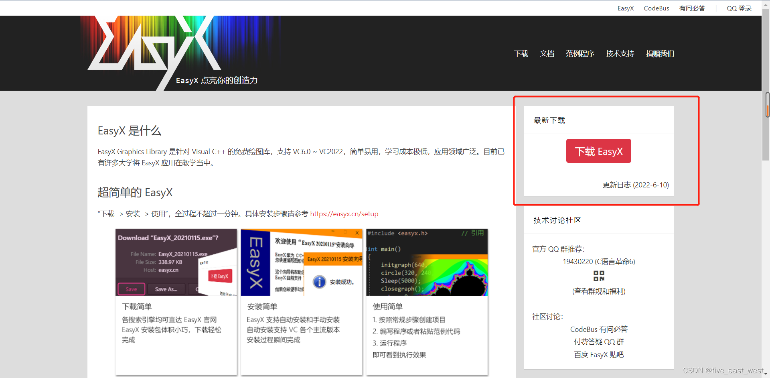Click the '官方 QQ 群推荐:' label
Image resolution: width=770 pixels, height=378 pixels.
click(x=558, y=249)
